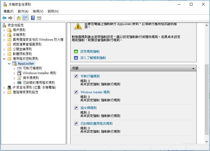Expand the Windows Installer 規則 tree node
This screenshot has width=210, height=151.
click(x=14, y=73)
